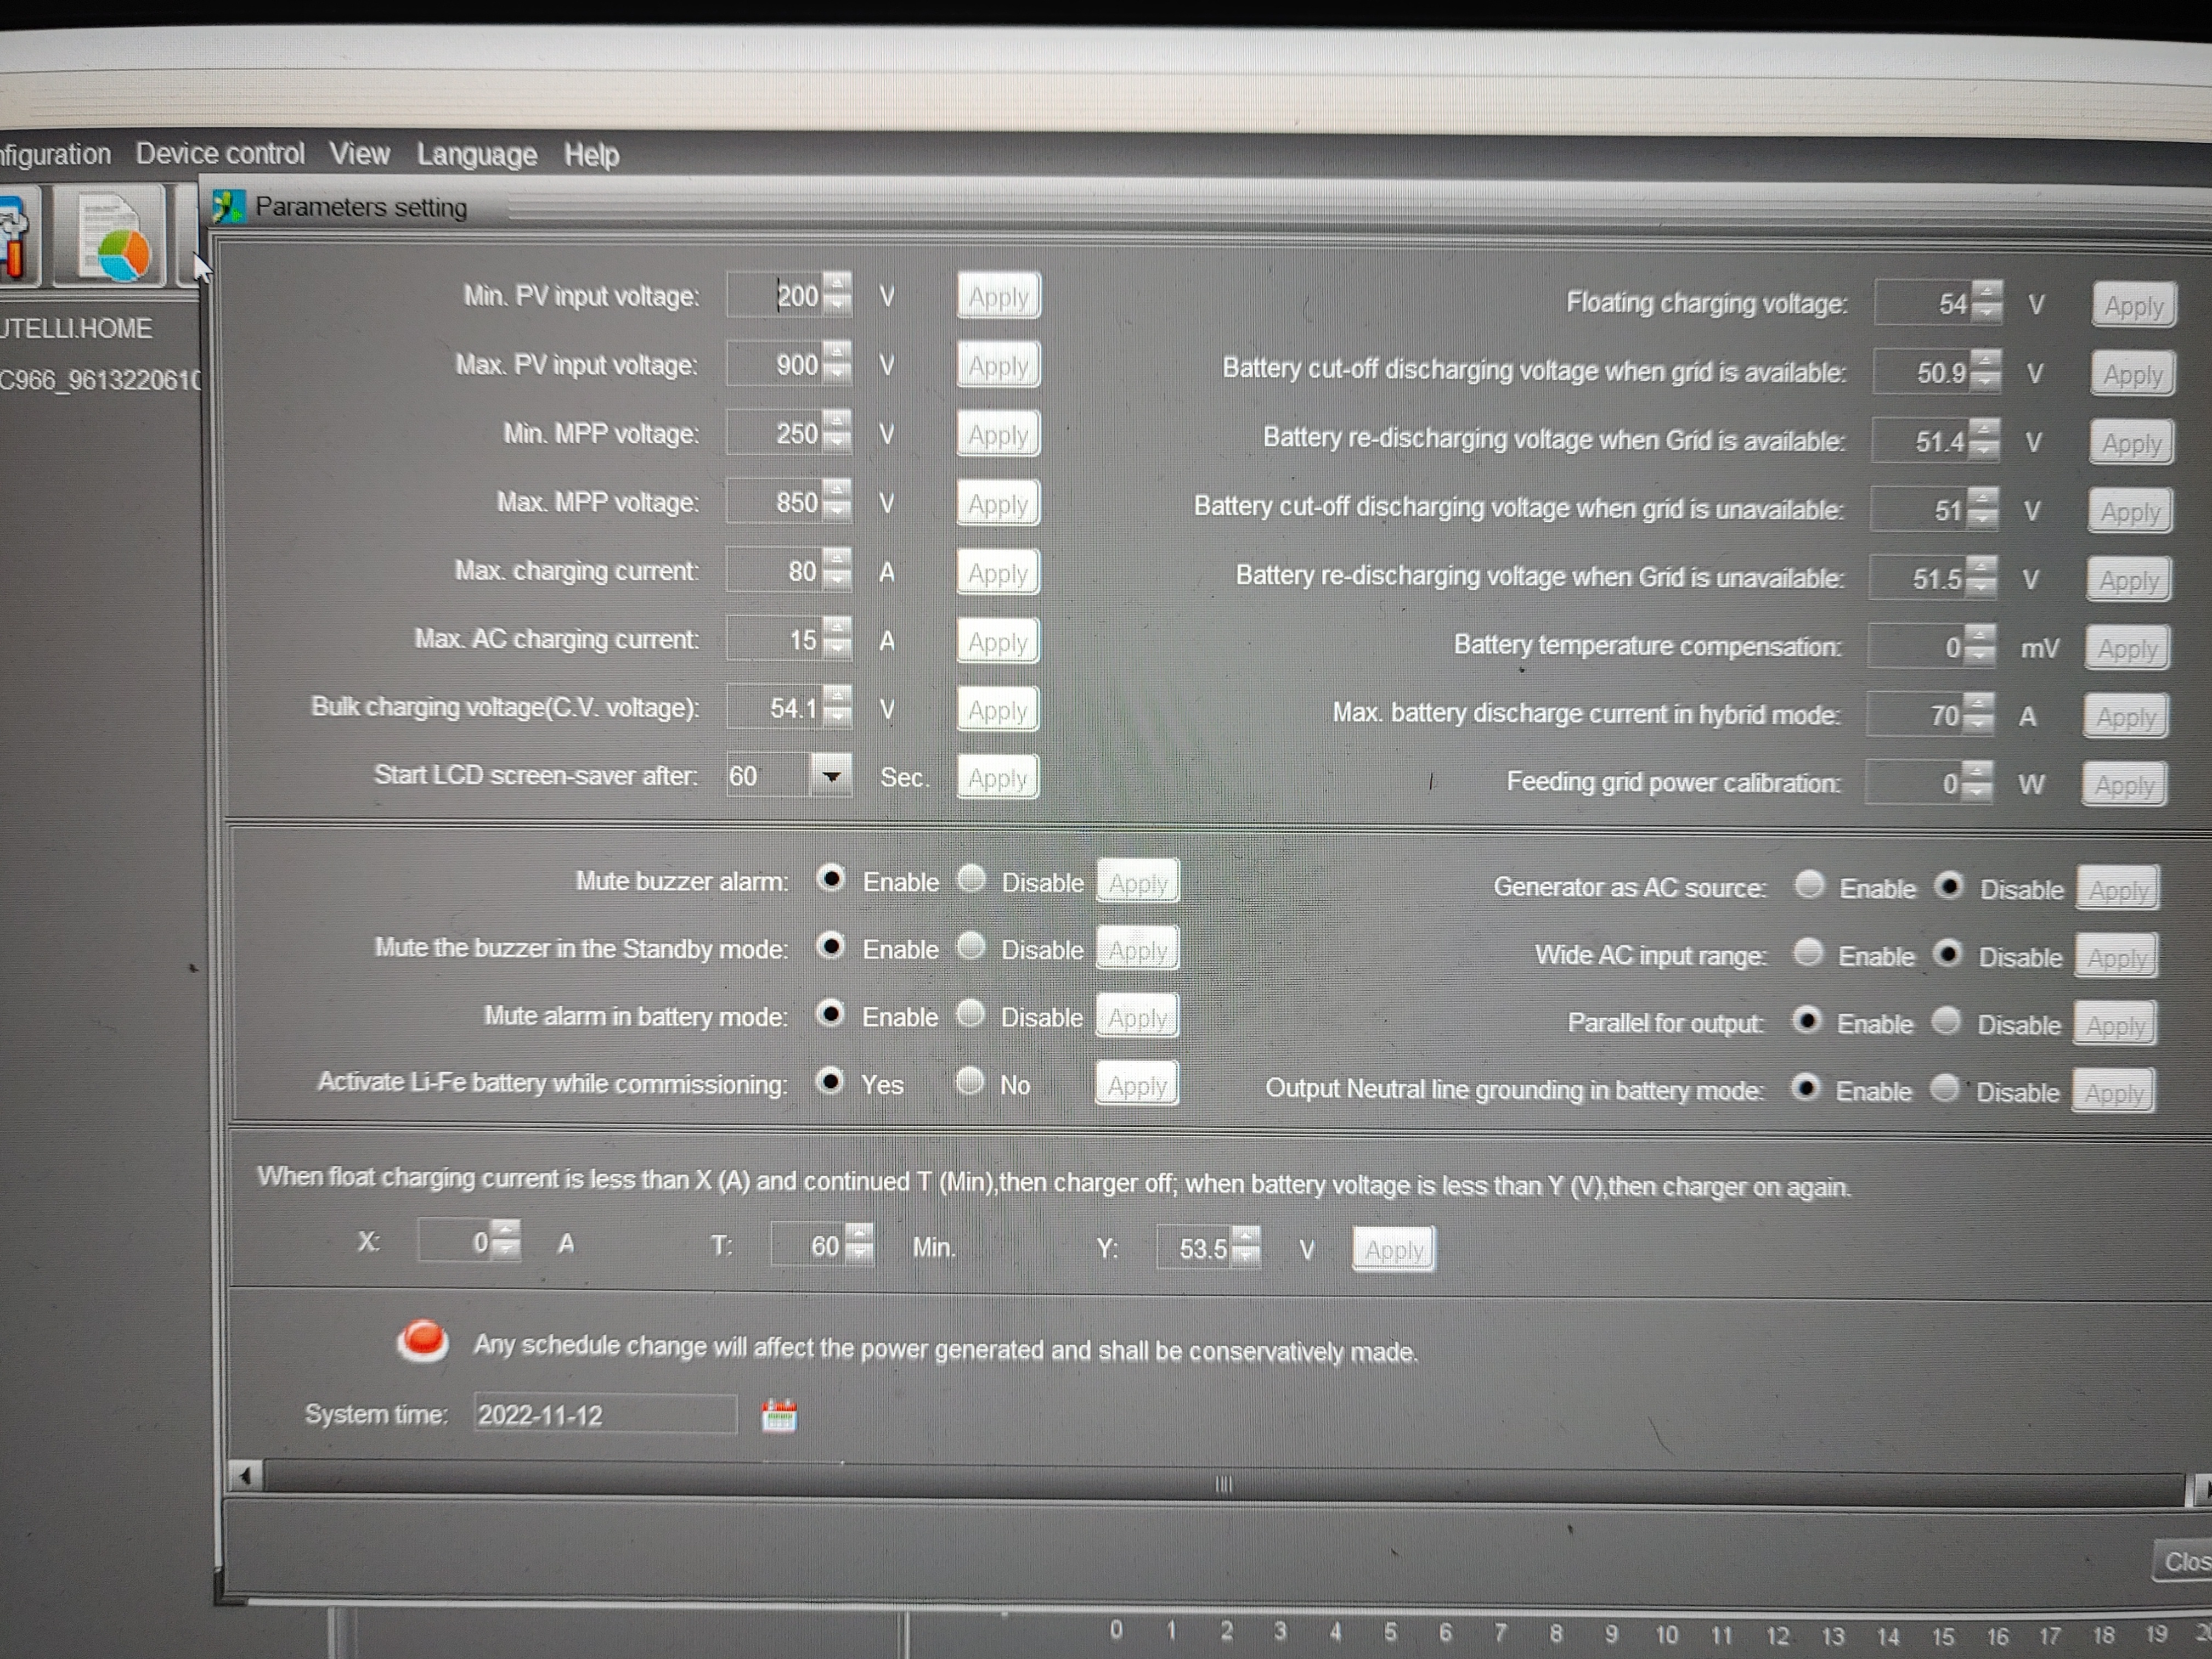Screen dimensions: 2212x1659
Task: Click the System time date field
Action: coord(604,1415)
